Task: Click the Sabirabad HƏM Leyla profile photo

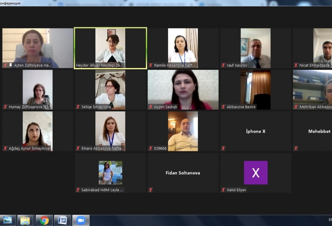Action: pyautogui.click(x=110, y=173)
